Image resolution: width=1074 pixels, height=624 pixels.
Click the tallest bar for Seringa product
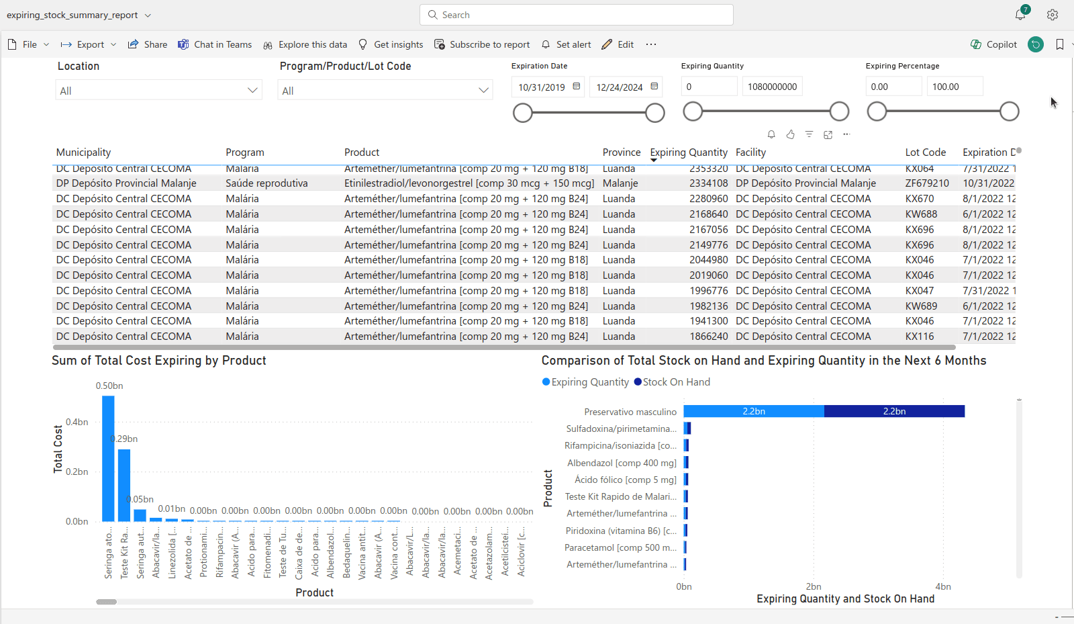tap(108, 459)
